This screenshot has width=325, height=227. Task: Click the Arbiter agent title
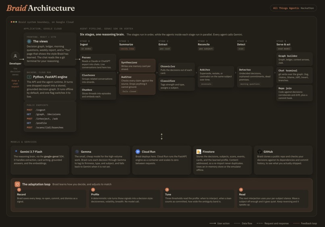point(205,70)
